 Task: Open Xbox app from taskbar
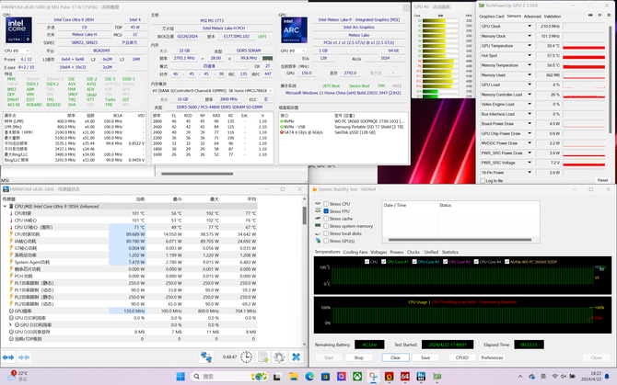pos(357,377)
